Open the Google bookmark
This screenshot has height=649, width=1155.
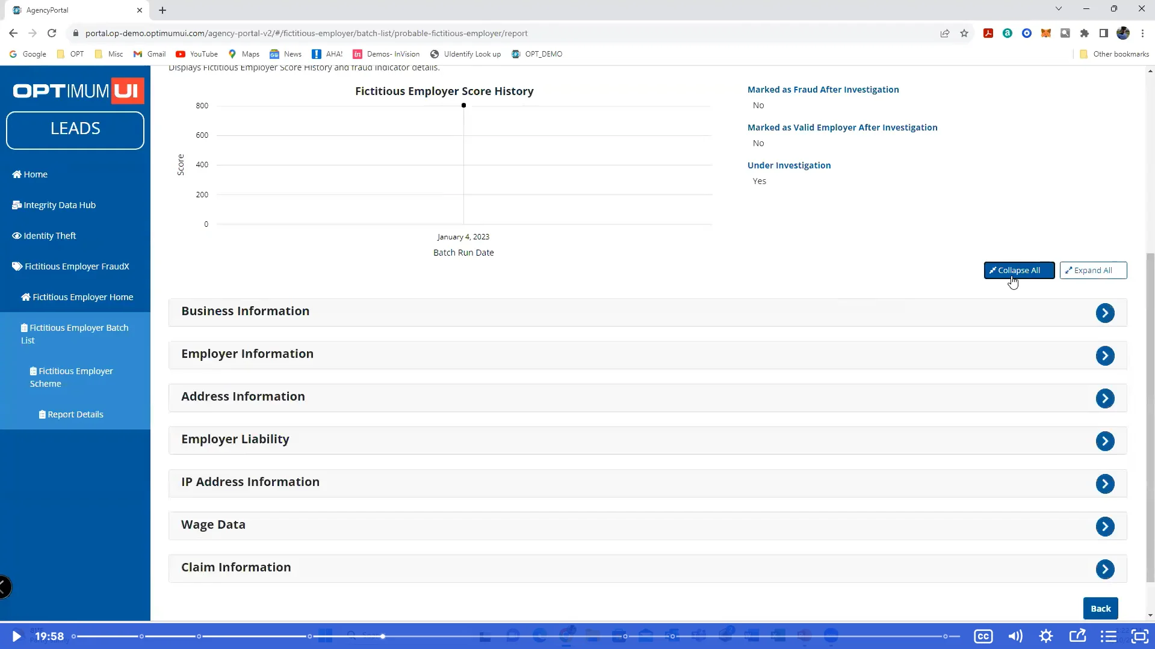coord(28,54)
